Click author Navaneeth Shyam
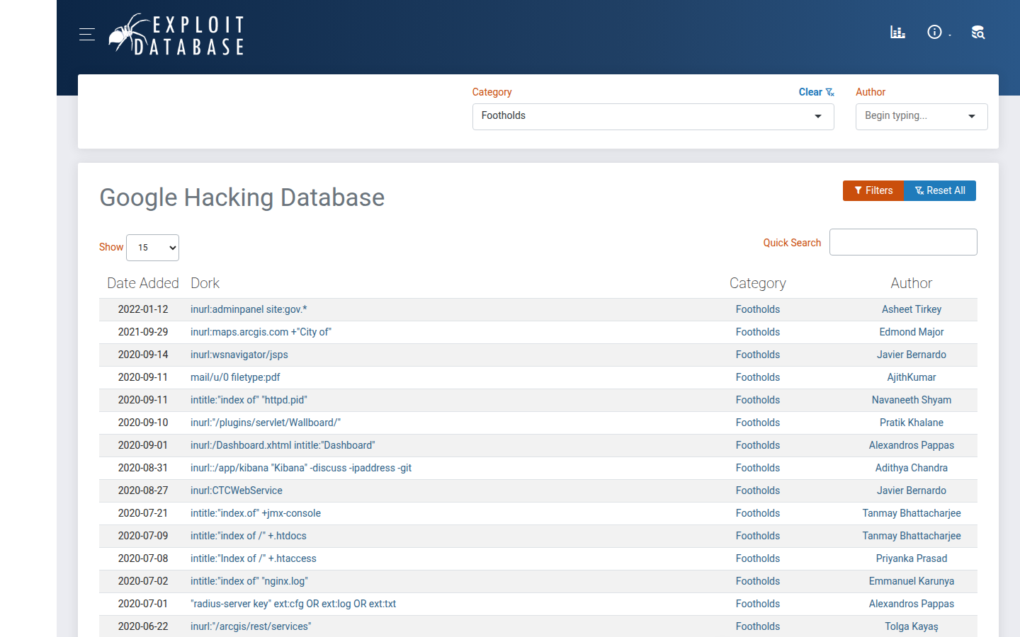This screenshot has width=1020, height=637. pos(912,400)
